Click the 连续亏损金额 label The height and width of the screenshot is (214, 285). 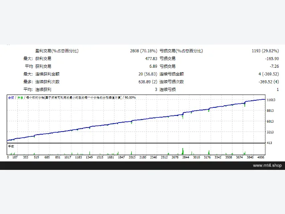tap(171, 74)
